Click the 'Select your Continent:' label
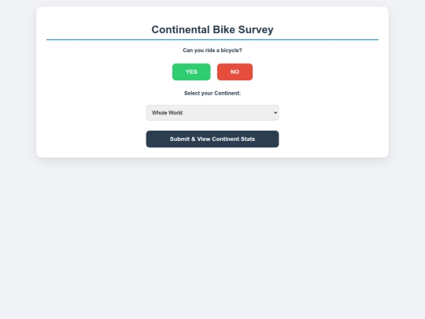Image resolution: width=425 pixels, height=319 pixels. 213,93
